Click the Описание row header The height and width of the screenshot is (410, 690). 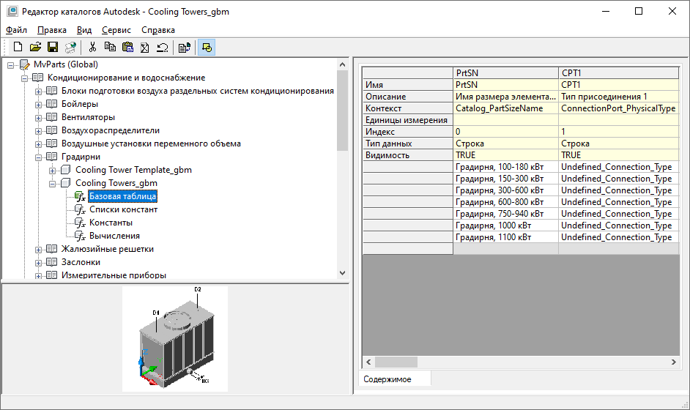pos(408,97)
